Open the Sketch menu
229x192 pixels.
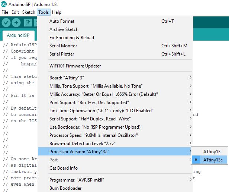point(29,12)
